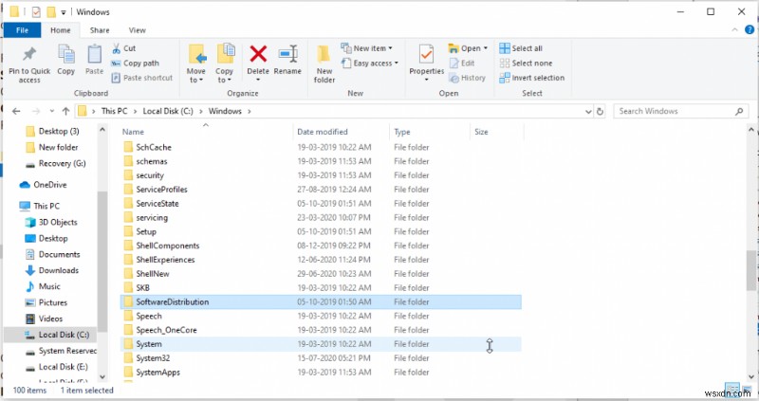759x401 pixels.
Task: Click Local Disk (C:) in address bar
Action: pos(168,111)
